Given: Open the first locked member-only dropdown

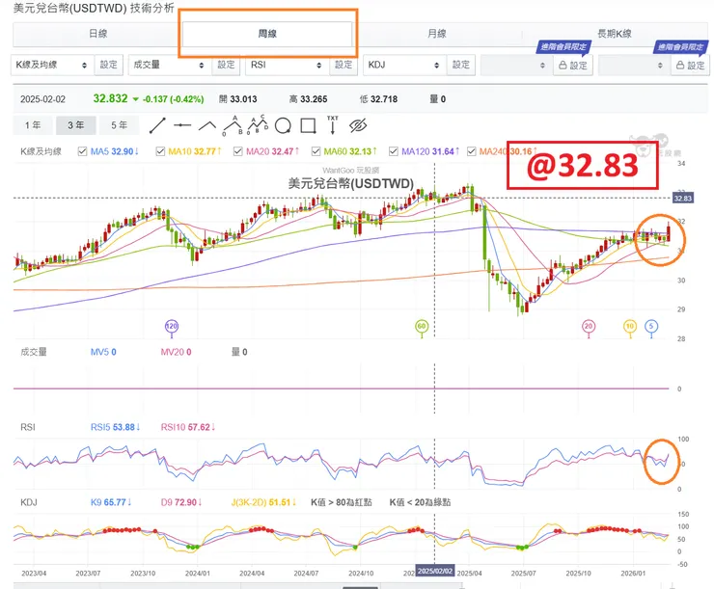Looking at the screenshot, I should click(x=517, y=65).
